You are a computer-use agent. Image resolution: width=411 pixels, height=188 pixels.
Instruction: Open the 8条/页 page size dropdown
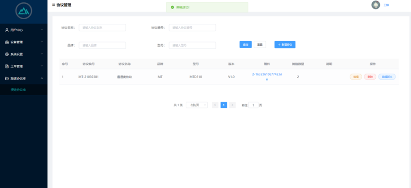coord(197,105)
